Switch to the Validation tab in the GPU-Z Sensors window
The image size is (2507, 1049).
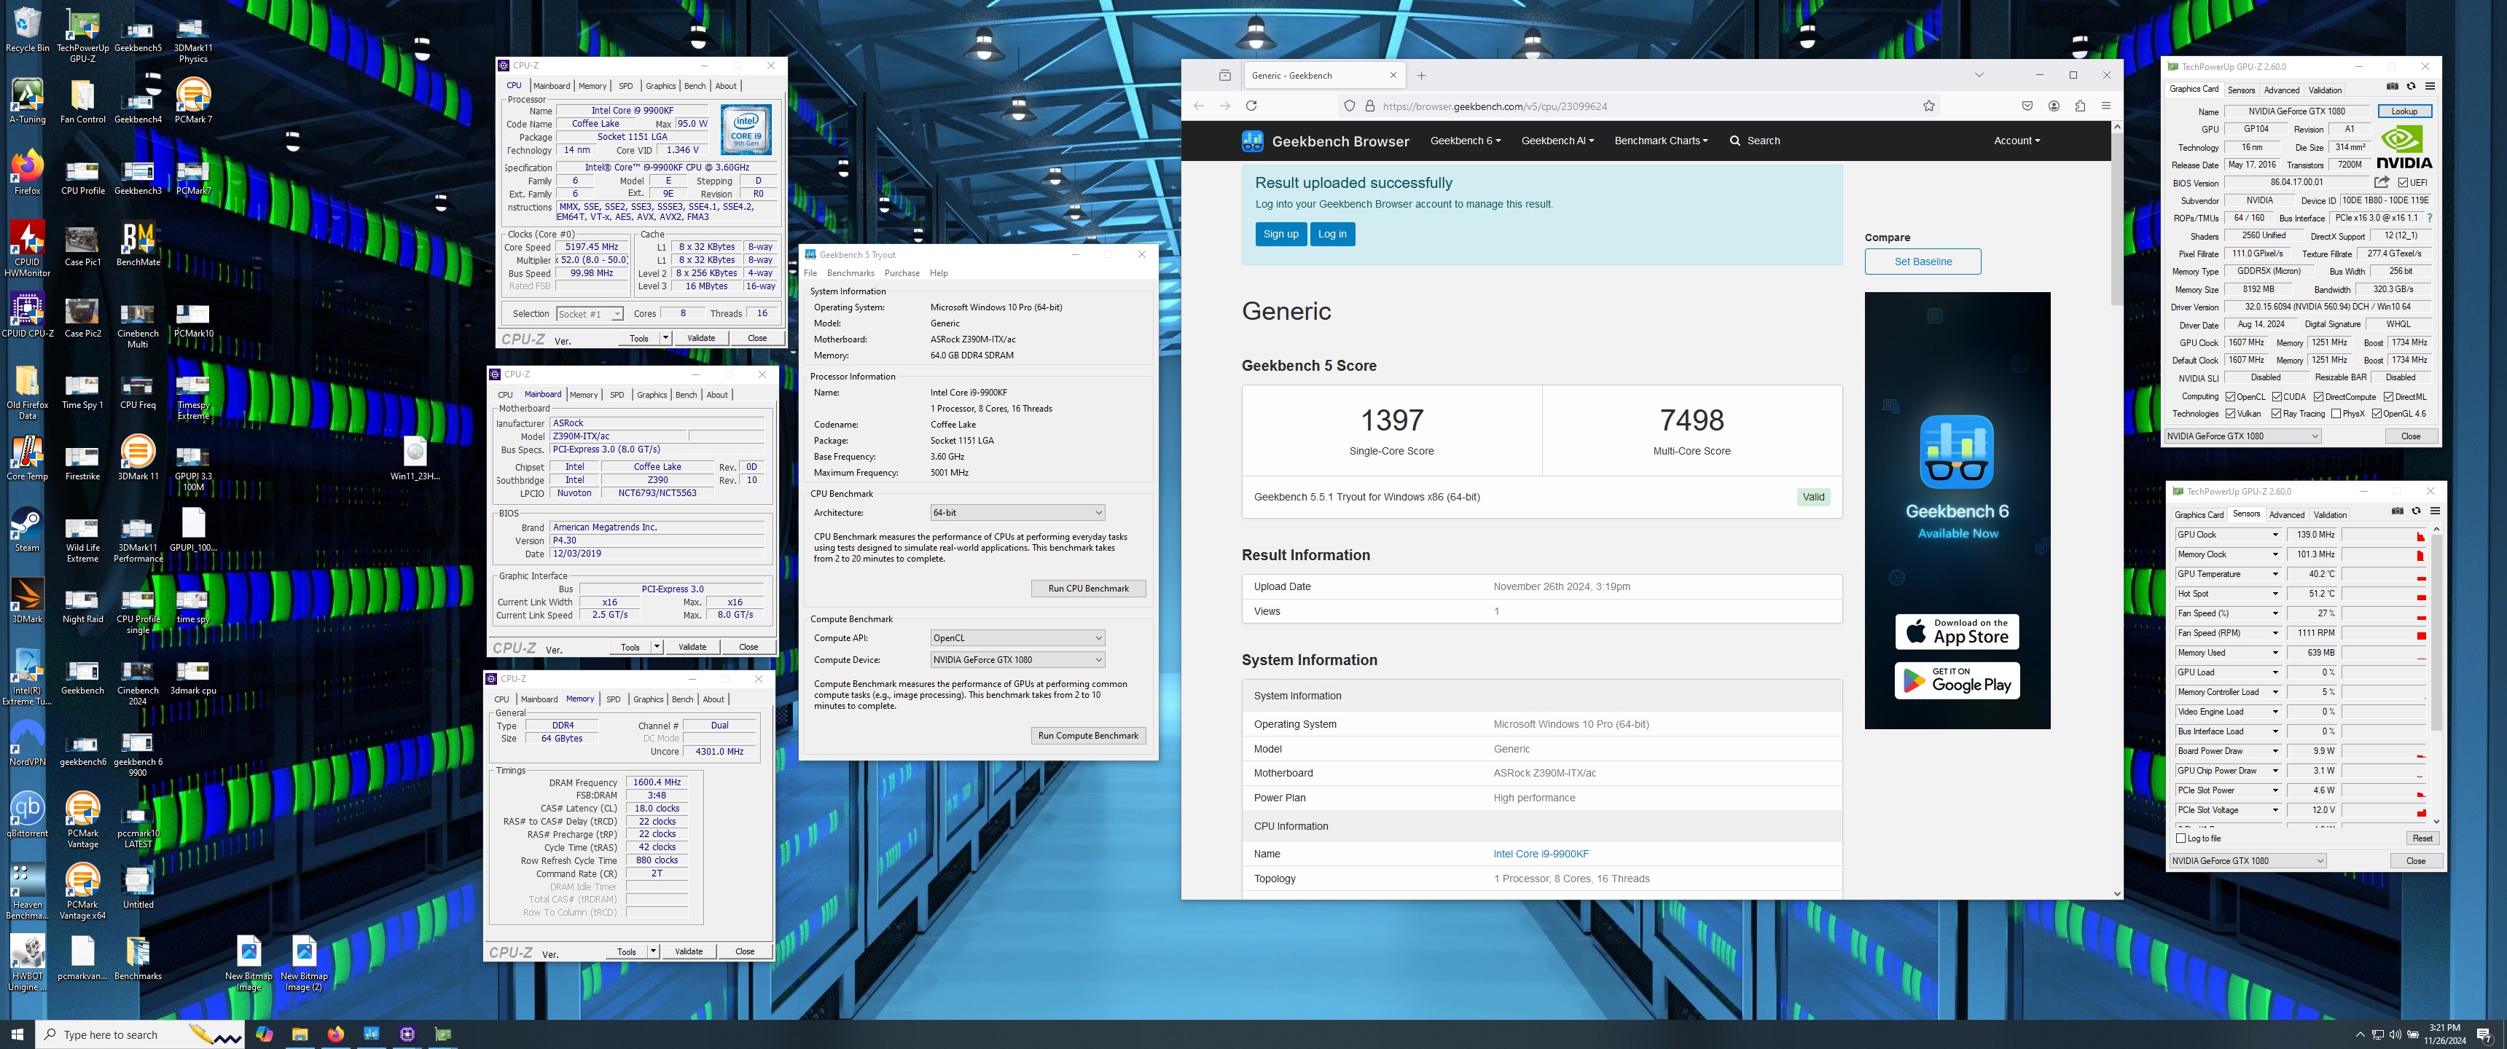(x=2330, y=515)
